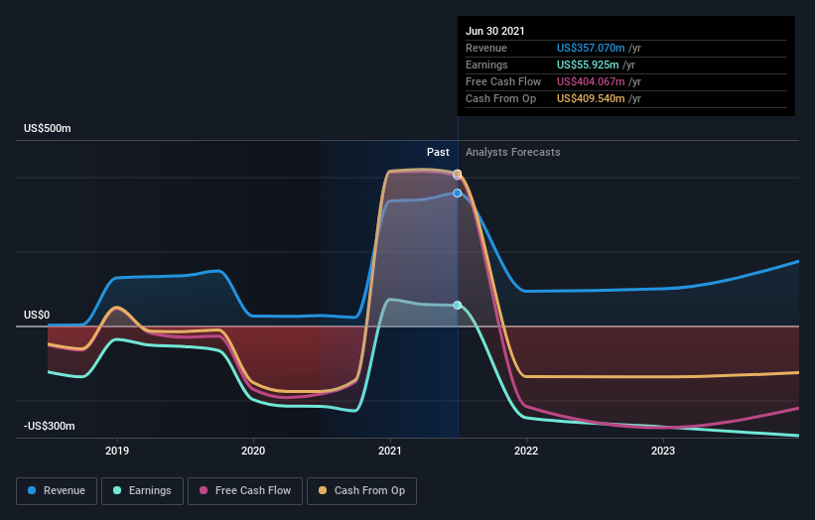Click the 2019 x-axis label

(x=117, y=451)
